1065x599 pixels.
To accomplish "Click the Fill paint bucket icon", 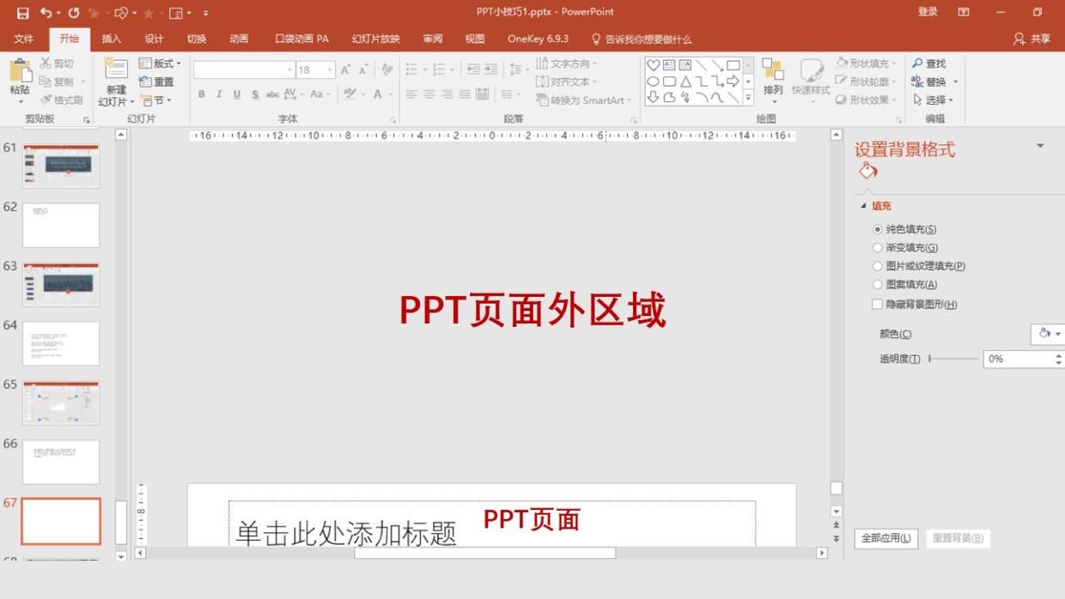I will pyautogui.click(x=867, y=171).
